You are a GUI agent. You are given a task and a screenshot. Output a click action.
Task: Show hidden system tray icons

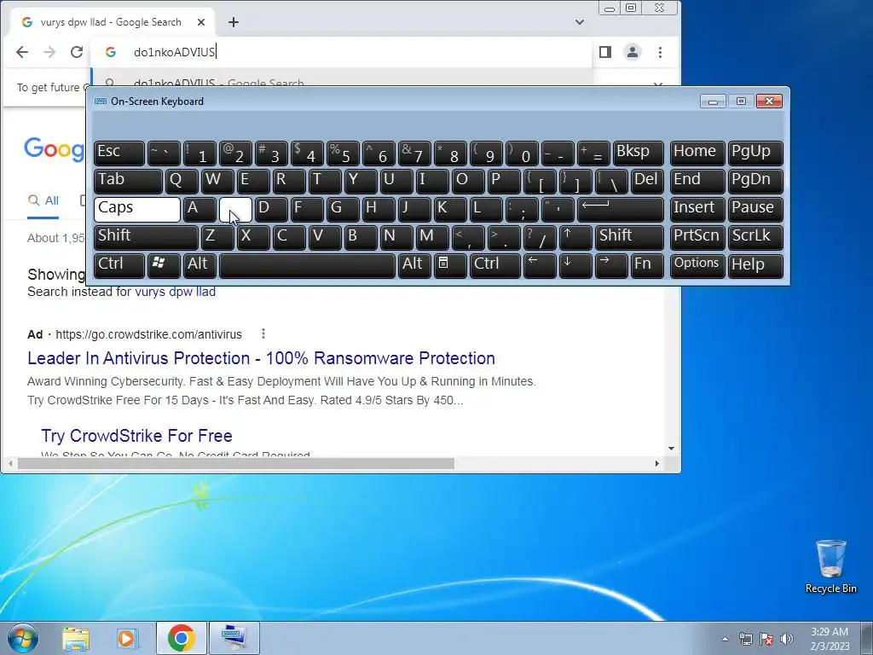pos(725,639)
